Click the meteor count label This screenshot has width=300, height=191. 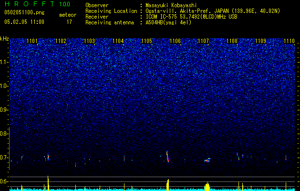click(68, 15)
